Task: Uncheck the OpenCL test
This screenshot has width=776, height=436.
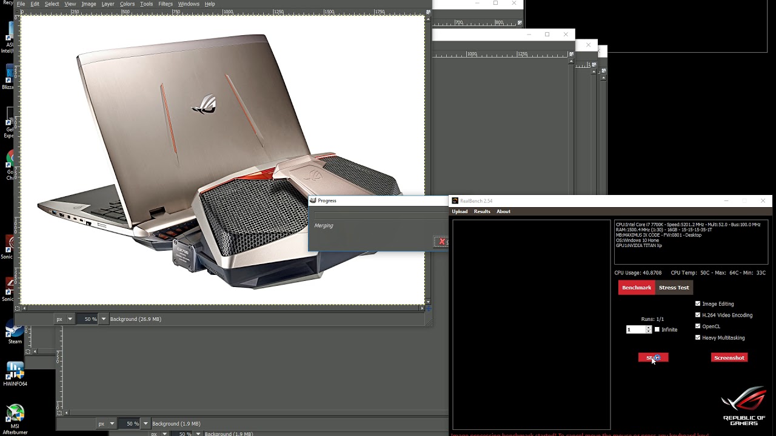Action: tap(698, 326)
